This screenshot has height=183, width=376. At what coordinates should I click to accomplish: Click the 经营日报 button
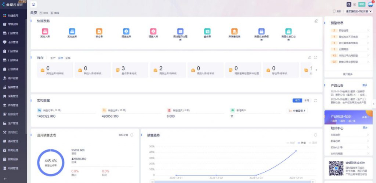297,110
